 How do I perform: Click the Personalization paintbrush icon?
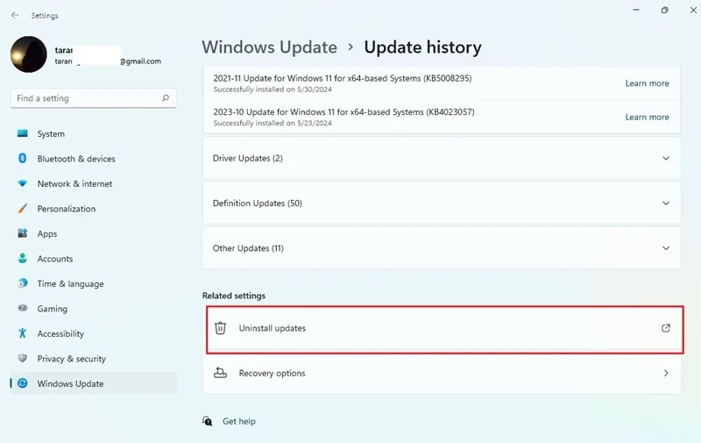pyautogui.click(x=23, y=208)
